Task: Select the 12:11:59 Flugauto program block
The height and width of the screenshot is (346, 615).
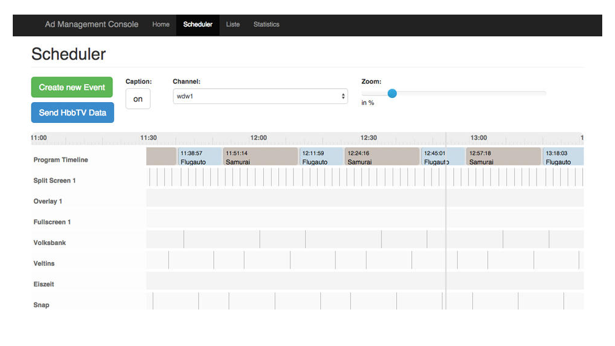Action: click(321, 156)
